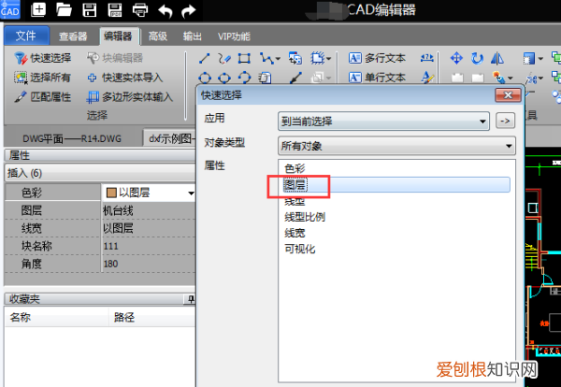Select the Rectangle drawing tool

pyautogui.click(x=244, y=58)
